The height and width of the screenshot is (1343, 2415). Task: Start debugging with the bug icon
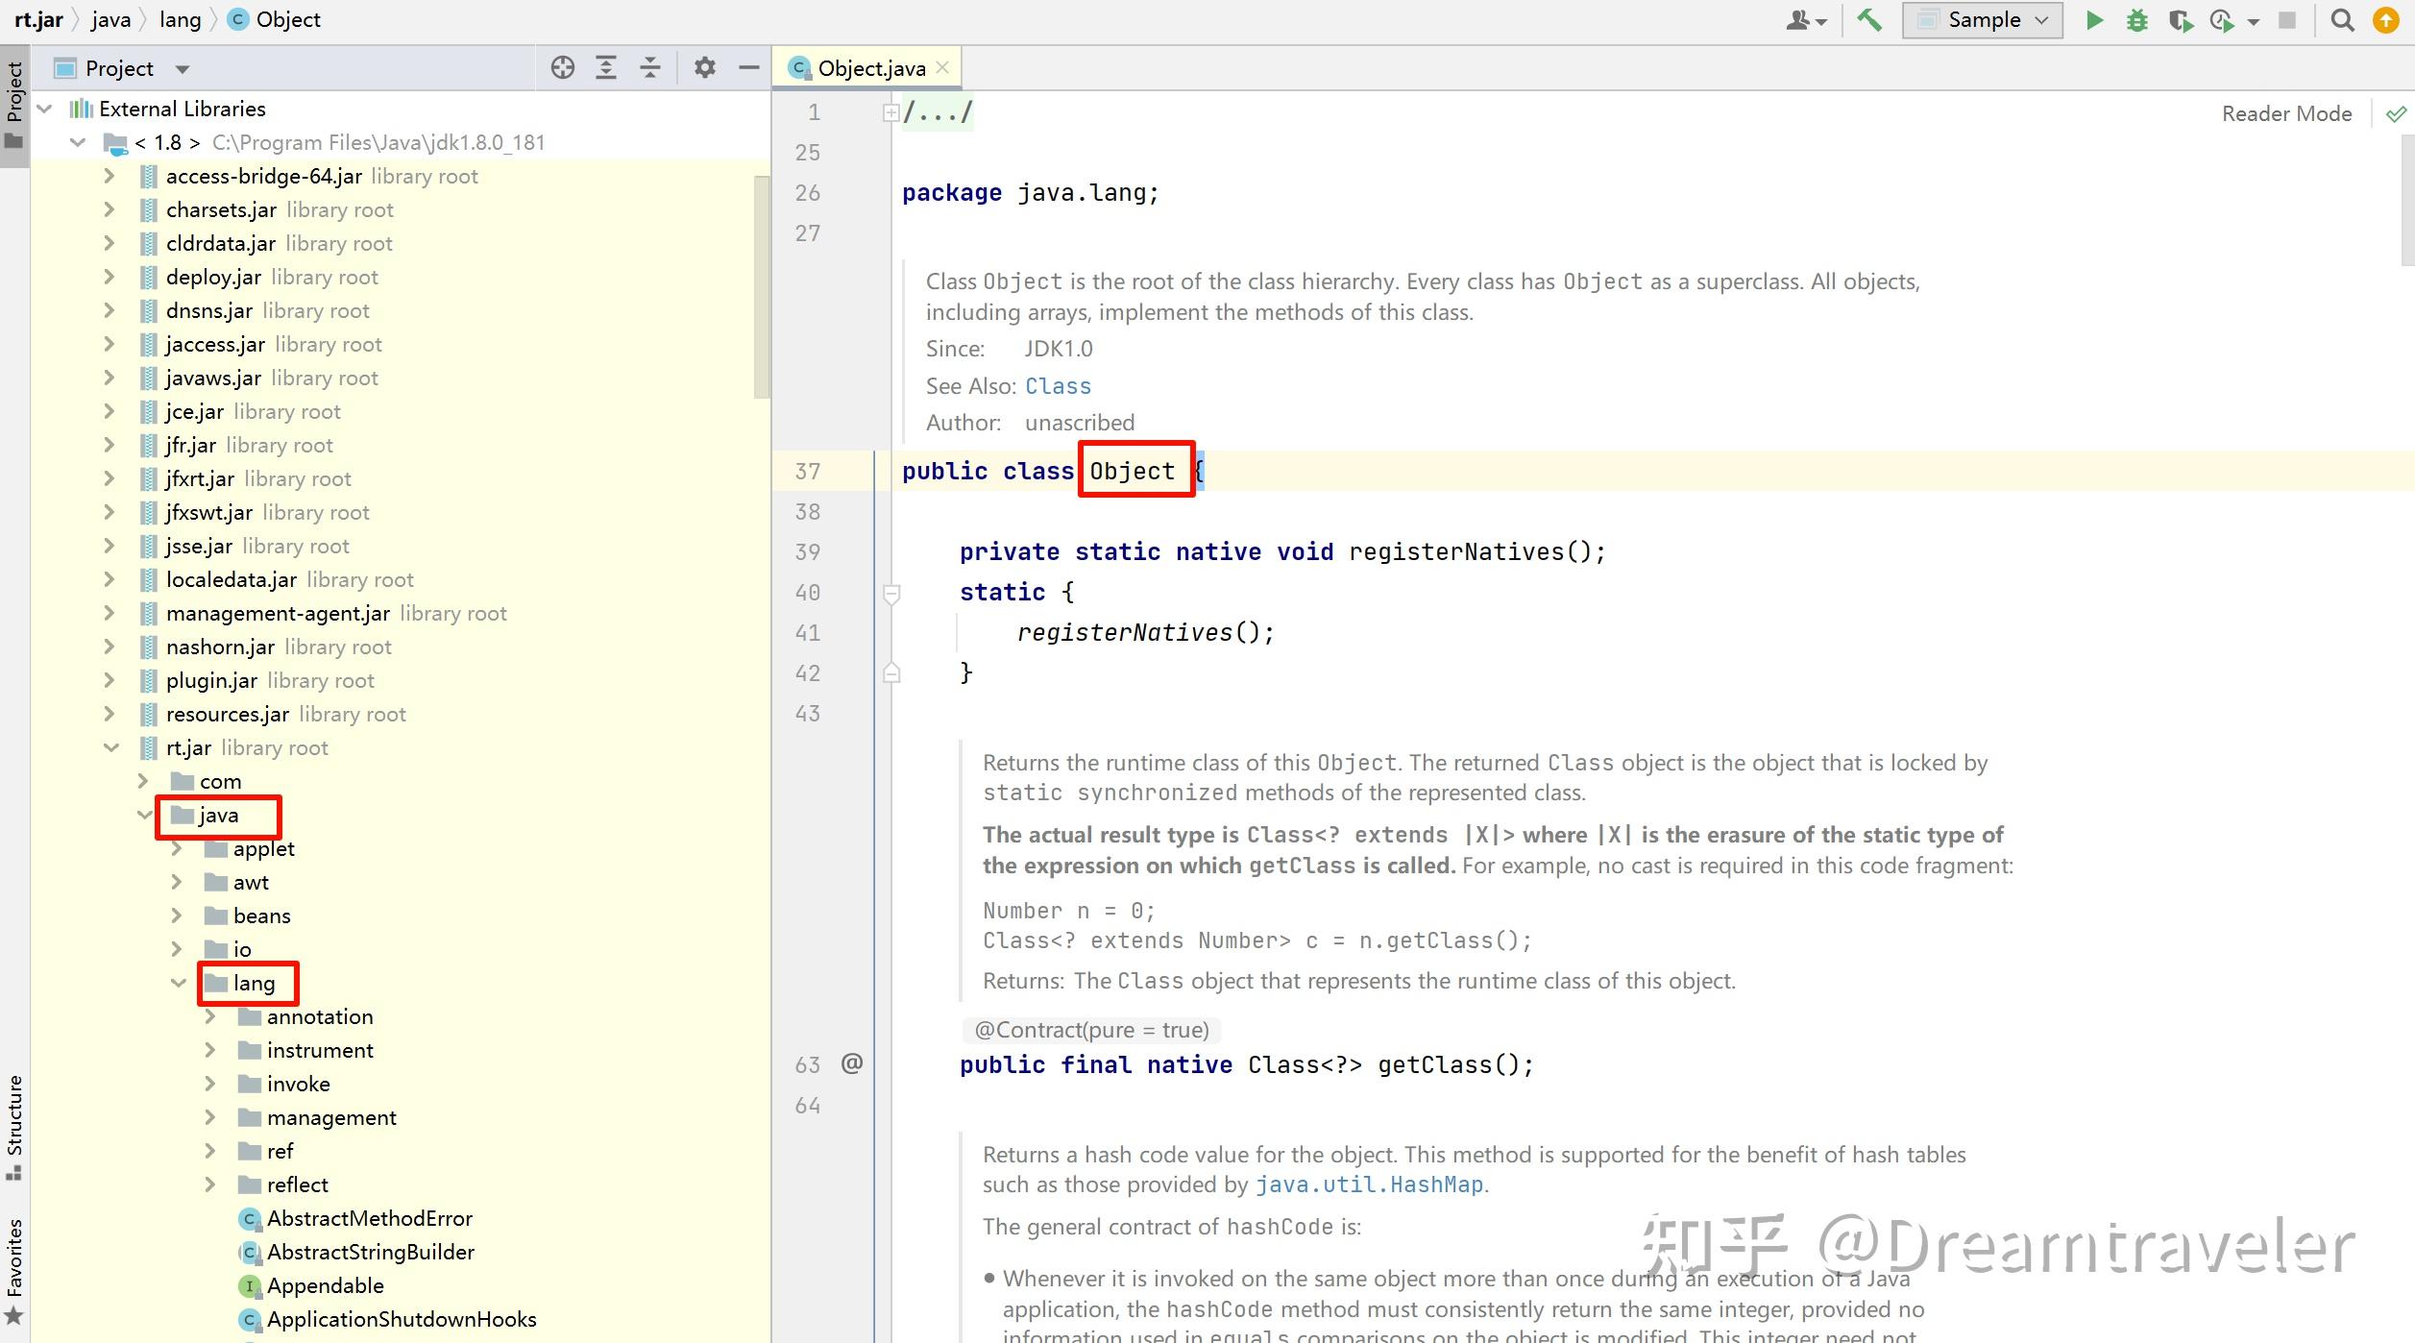pos(2136,19)
